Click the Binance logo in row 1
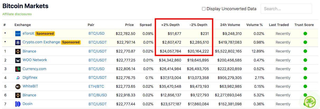The image size is (320, 109). pyautogui.click(x=18, y=51)
